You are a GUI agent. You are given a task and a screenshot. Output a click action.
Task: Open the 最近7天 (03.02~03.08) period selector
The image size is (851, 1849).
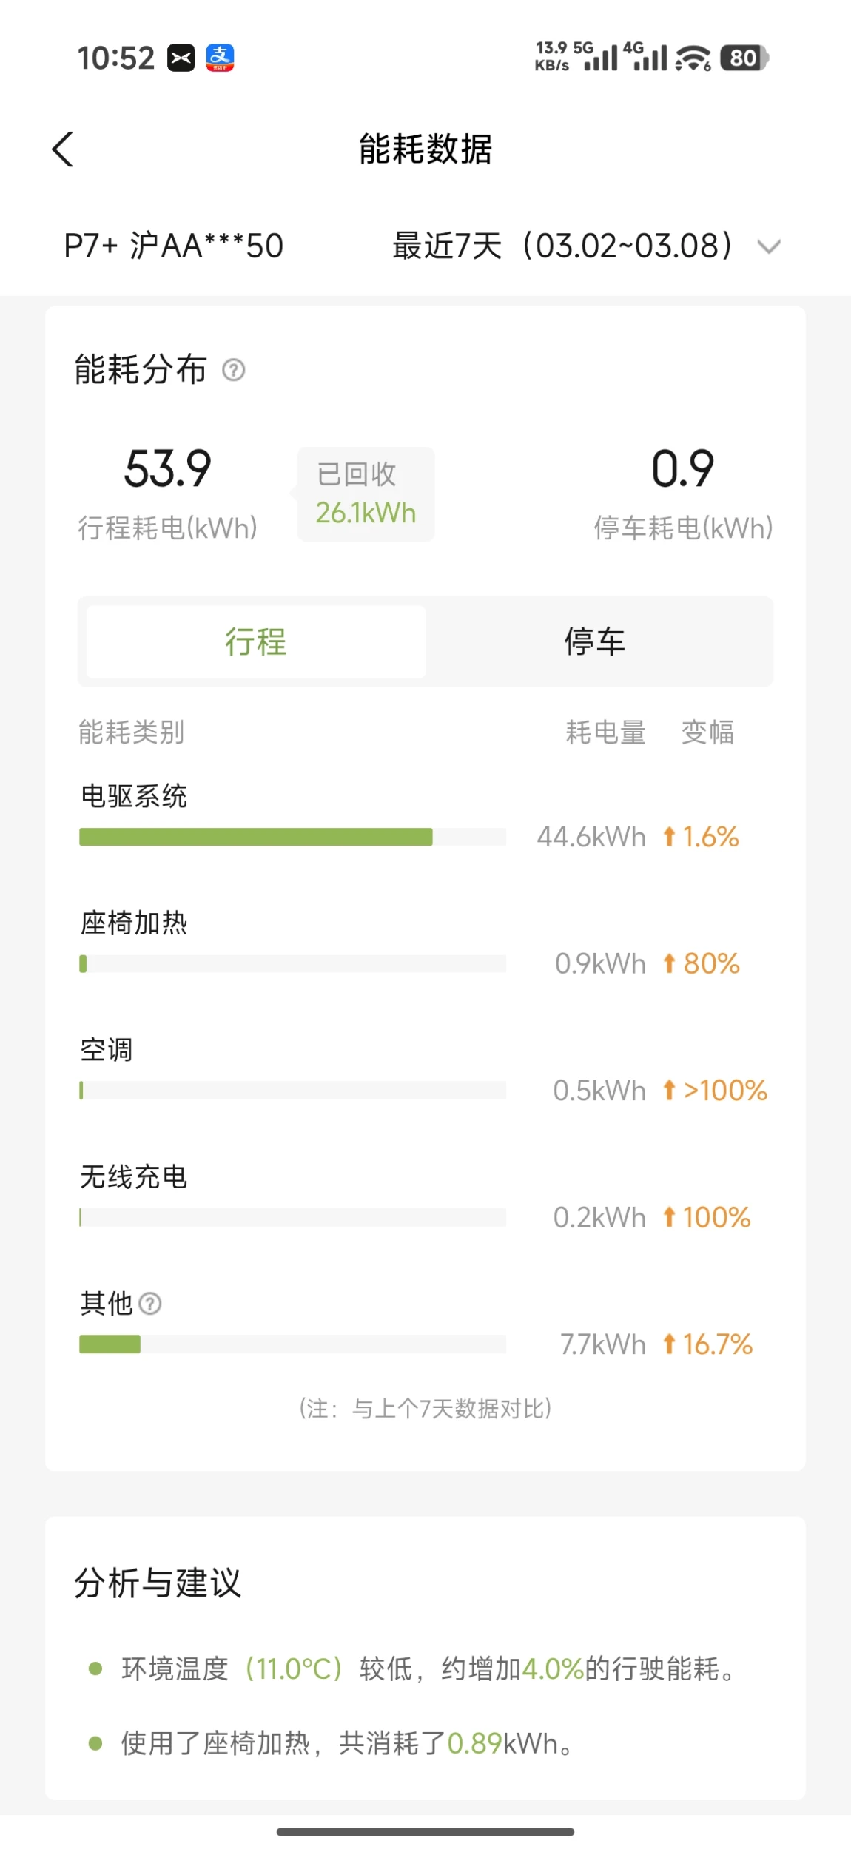pos(562,246)
